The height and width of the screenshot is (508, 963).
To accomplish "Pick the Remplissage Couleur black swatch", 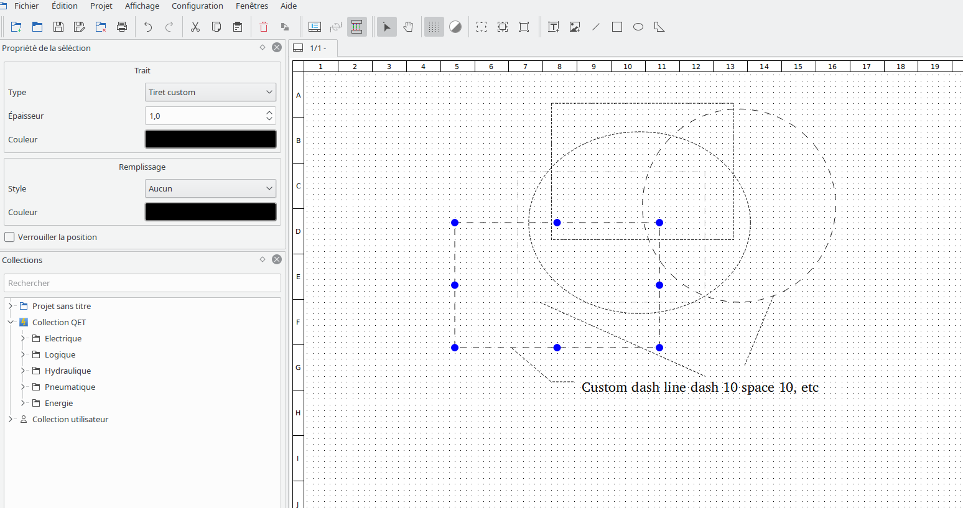I will tap(210, 212).
